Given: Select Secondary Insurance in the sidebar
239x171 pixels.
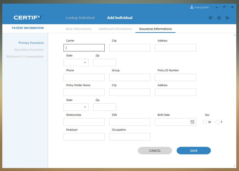Looking at the screenshot, I should click(29, 50).
